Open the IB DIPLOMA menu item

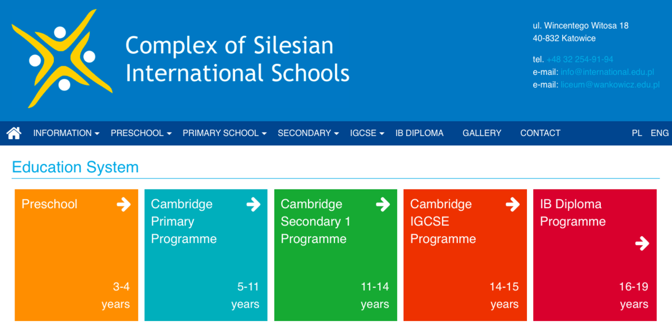[x=419, y=133]
